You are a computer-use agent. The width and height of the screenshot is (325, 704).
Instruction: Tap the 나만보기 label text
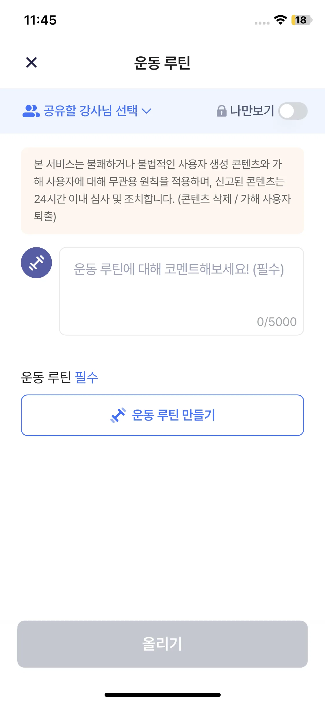click(252, 111)
